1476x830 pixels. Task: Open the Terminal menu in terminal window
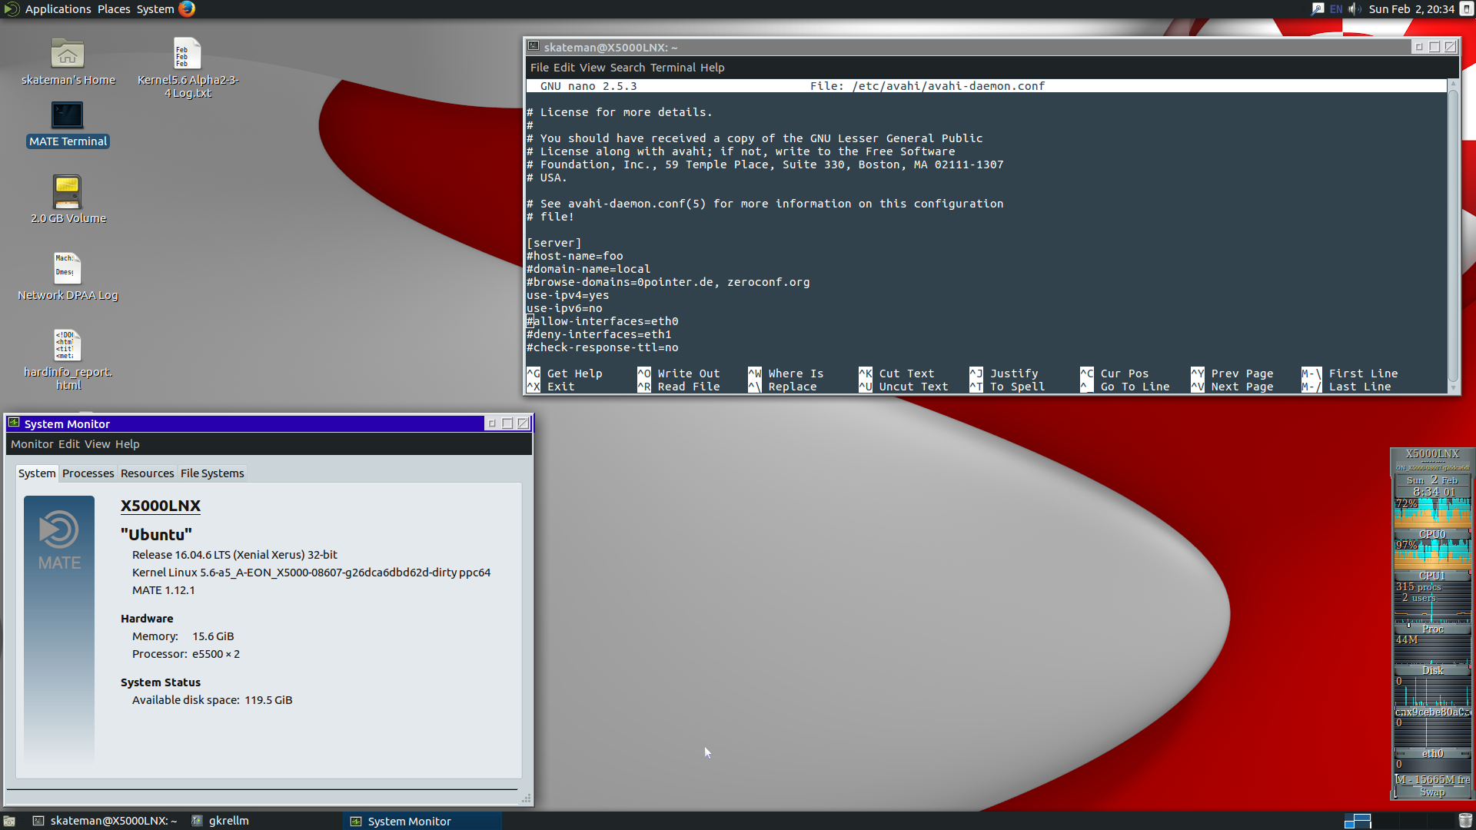673,68
